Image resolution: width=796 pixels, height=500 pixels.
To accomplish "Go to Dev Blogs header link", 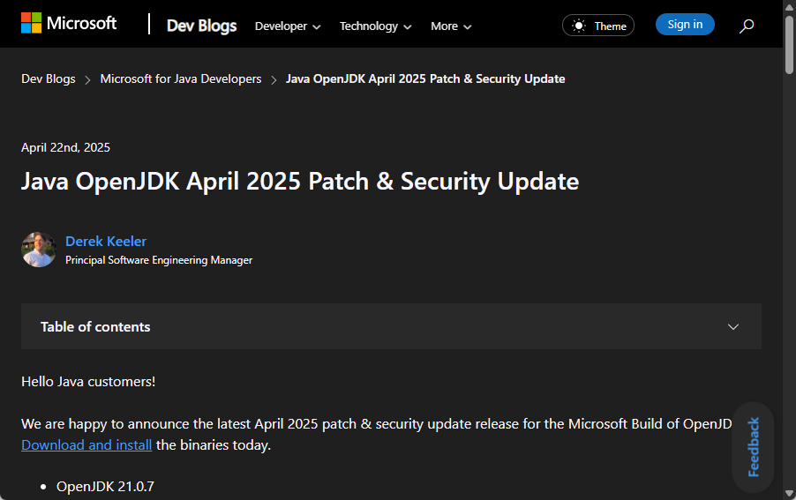I will (201, 26).
